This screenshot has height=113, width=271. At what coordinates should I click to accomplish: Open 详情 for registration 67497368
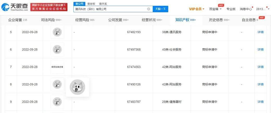tap(261, 50)
